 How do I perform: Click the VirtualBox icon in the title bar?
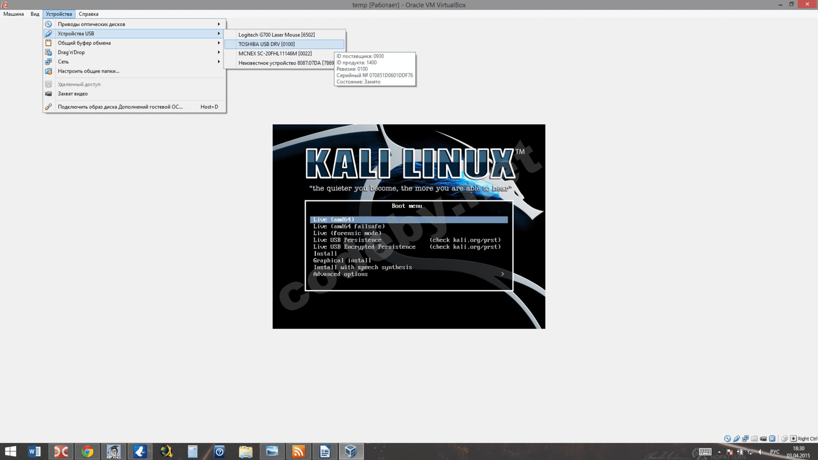pos(5,5)
